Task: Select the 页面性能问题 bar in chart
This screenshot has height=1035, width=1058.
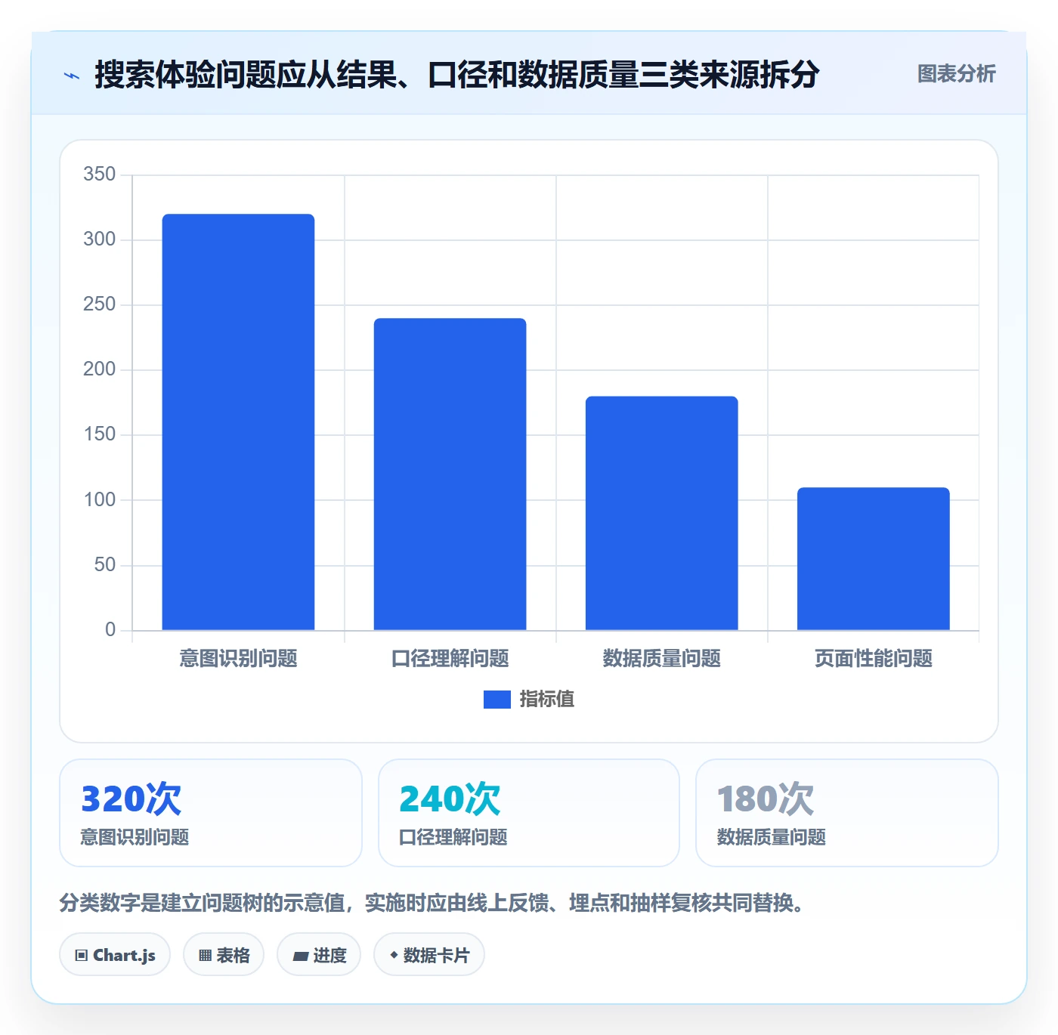Action: click(x=873, y=558)
